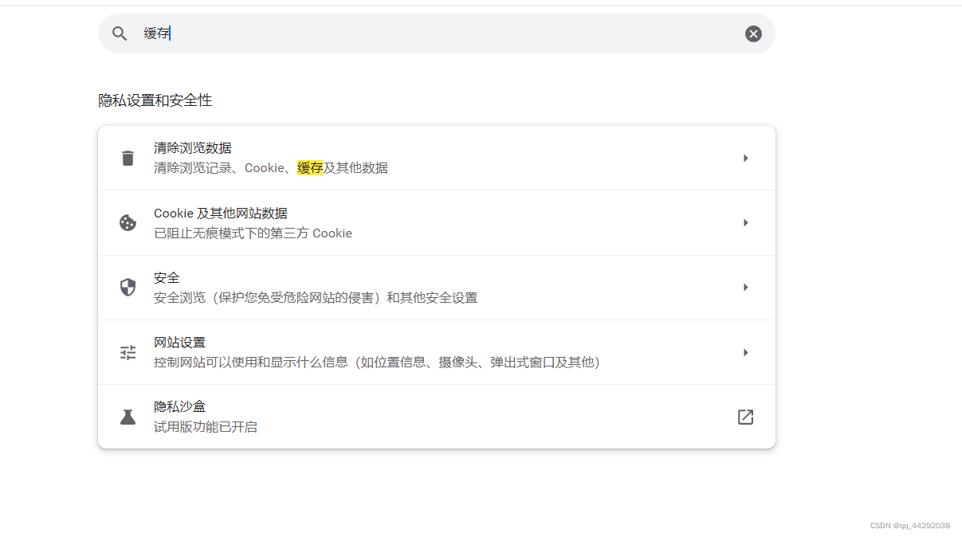Click the search box containing 缓存

point(437,33)
